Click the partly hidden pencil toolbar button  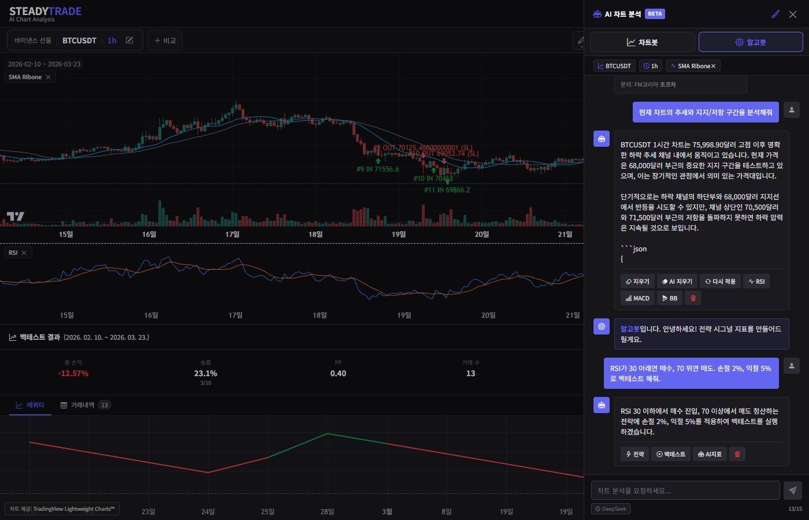[578, 40]
